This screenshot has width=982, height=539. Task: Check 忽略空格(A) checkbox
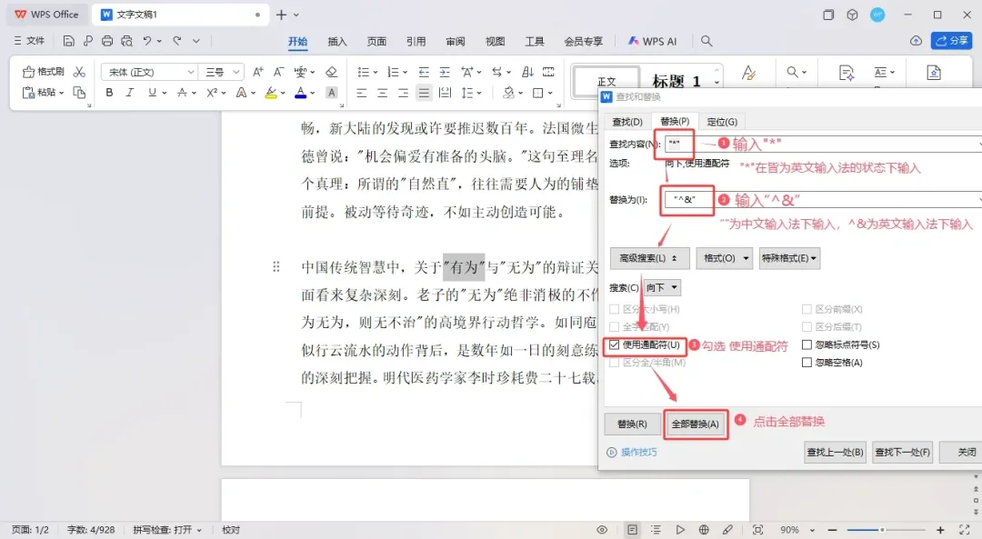click(x=807, y=363)
